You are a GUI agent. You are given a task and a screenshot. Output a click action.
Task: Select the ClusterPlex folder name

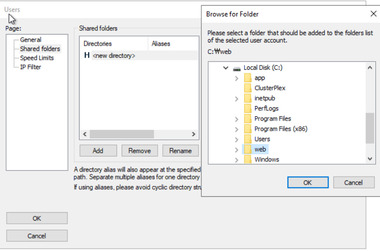[x=270, y=88]
